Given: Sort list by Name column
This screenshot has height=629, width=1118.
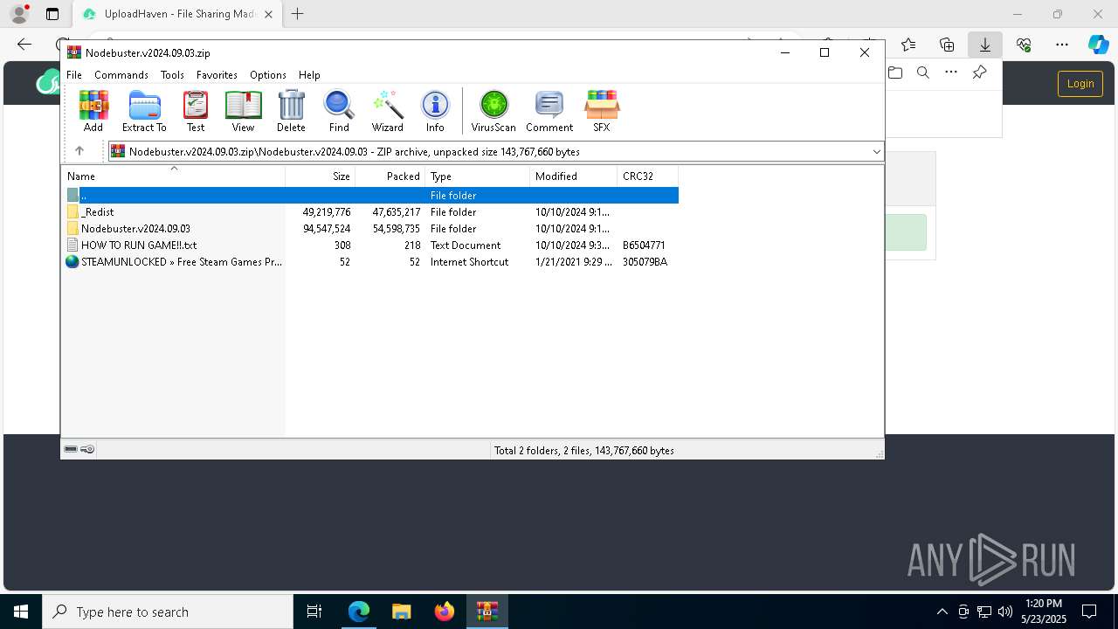Looking at the screenshot, I should coord(173,176).
